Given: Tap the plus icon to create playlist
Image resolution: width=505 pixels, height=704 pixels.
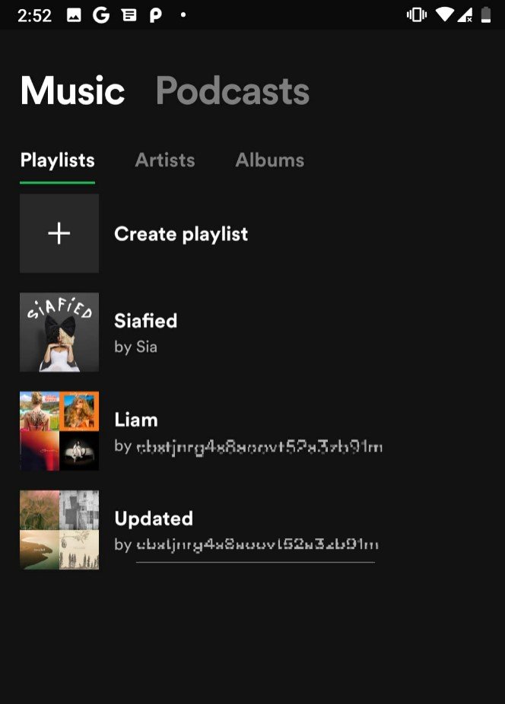Looking at the screenshot, I should tap(59, 233).
